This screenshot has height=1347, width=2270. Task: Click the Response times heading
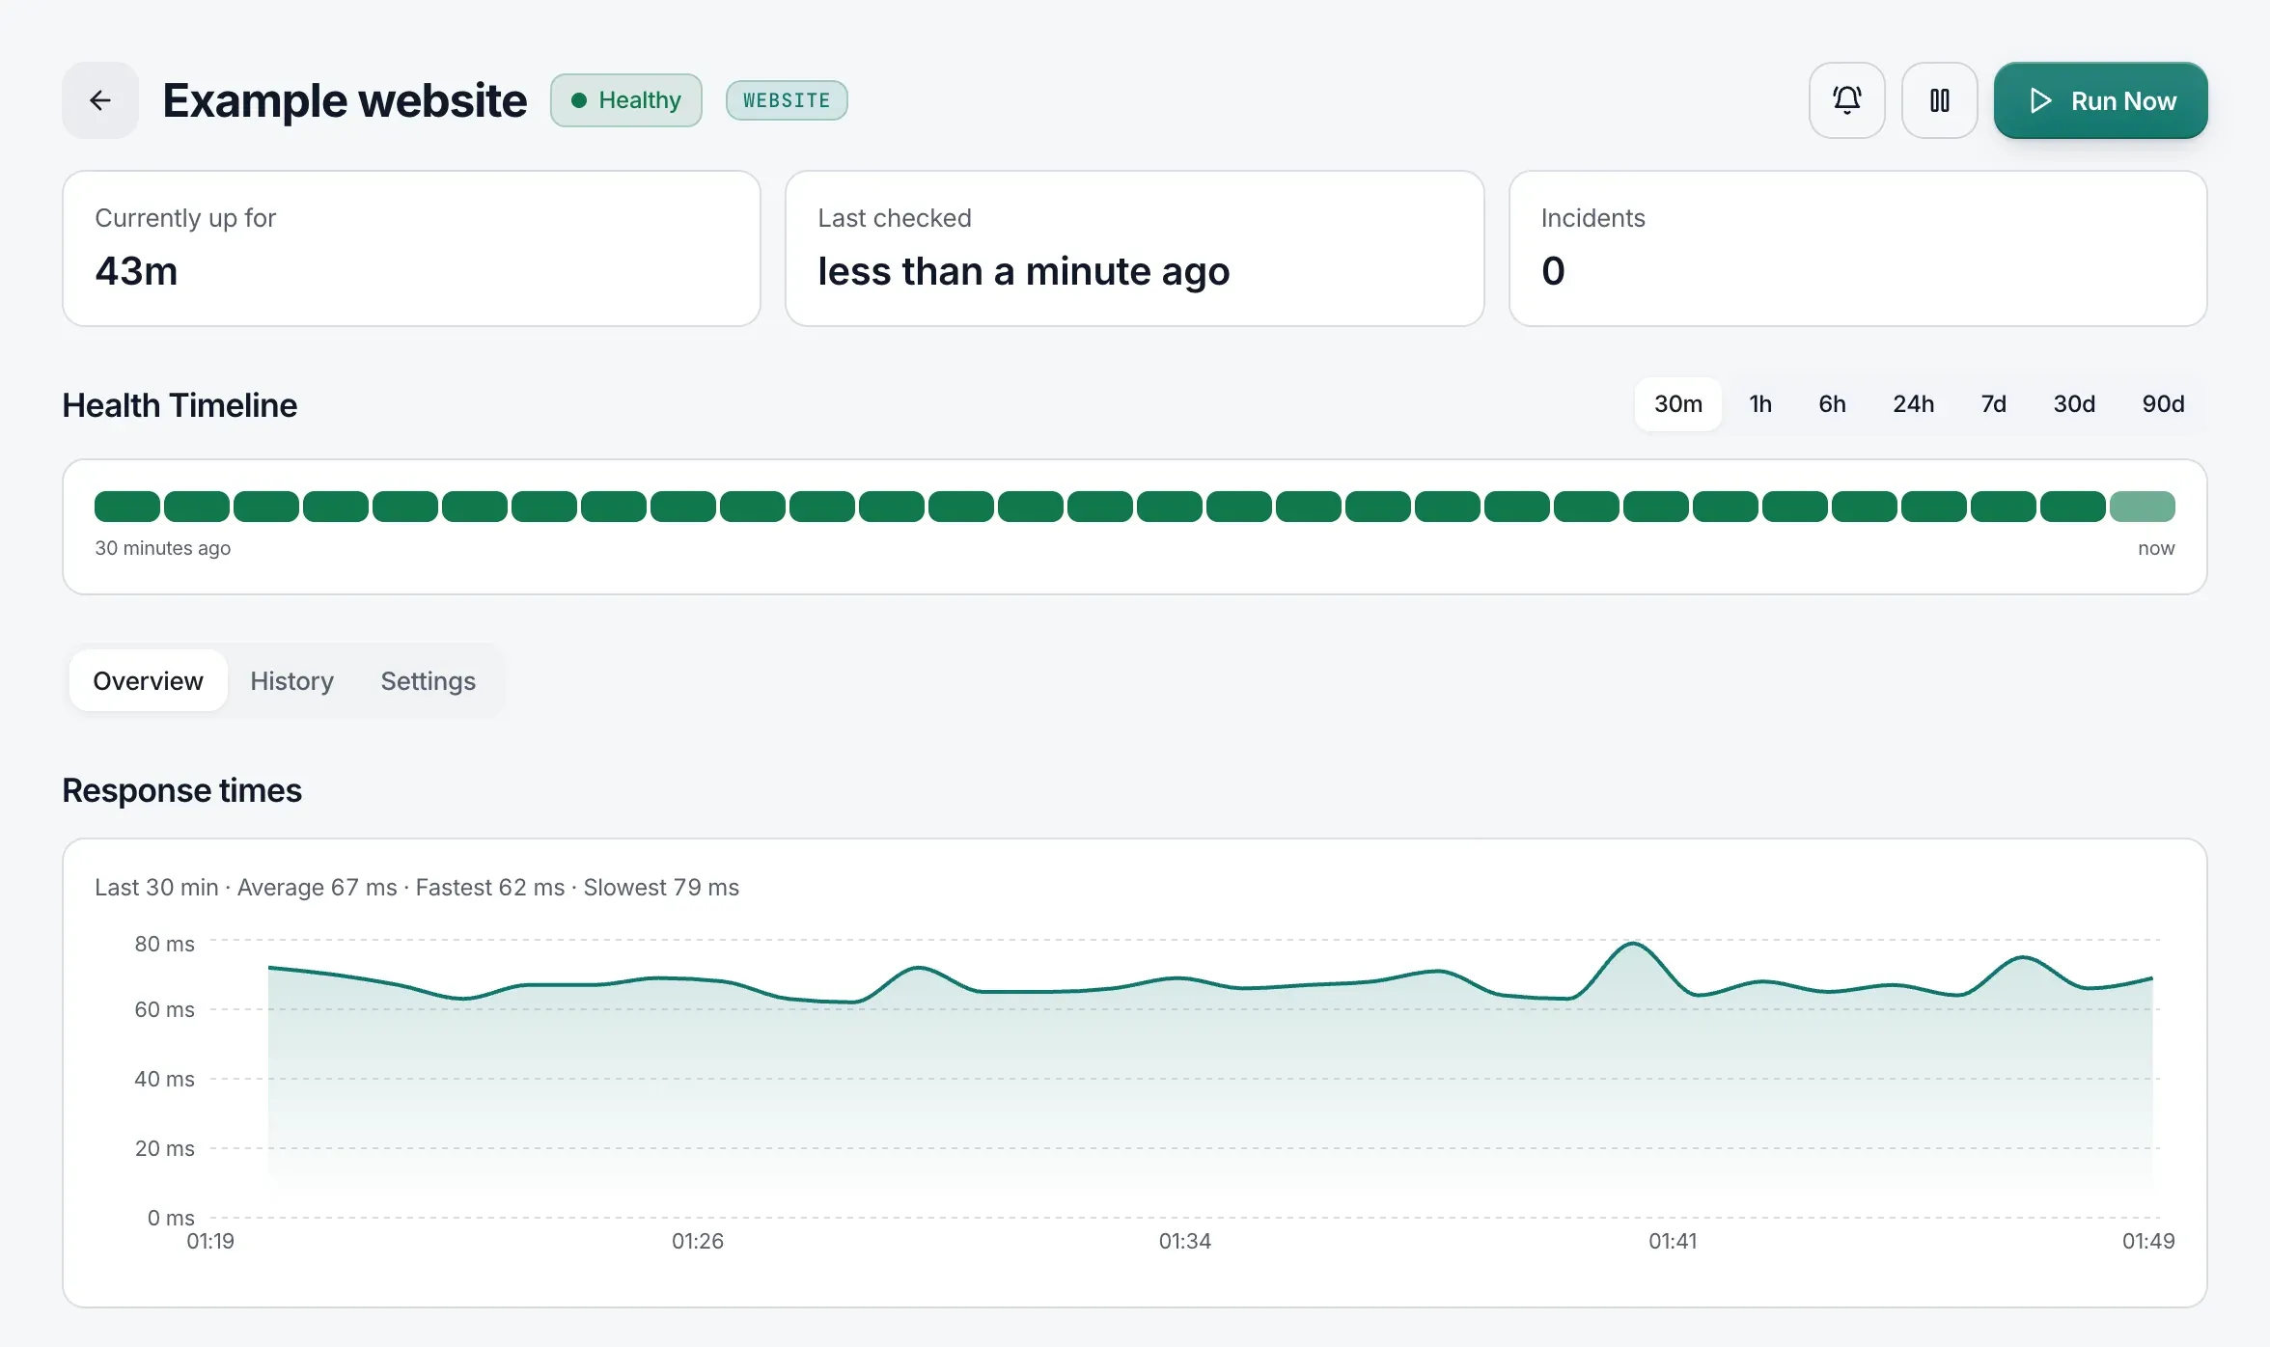(x=181, y=790)
